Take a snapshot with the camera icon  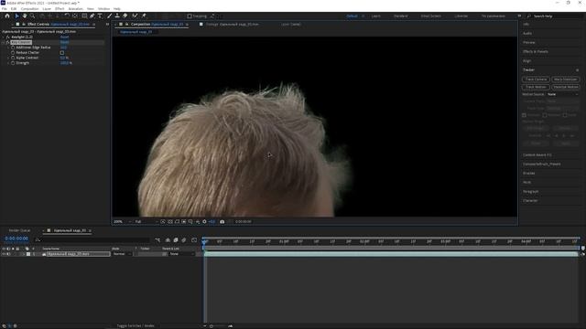point(222,221)
